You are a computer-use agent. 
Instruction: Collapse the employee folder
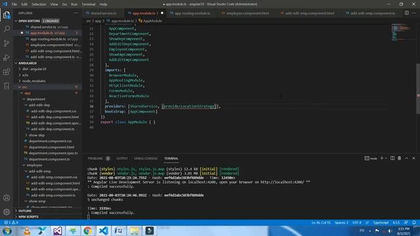tap(34, 165)
